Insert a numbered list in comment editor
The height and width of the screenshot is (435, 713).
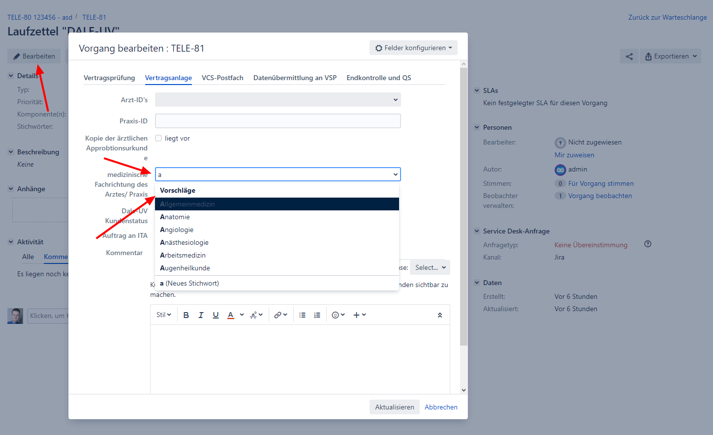[317, 315]
